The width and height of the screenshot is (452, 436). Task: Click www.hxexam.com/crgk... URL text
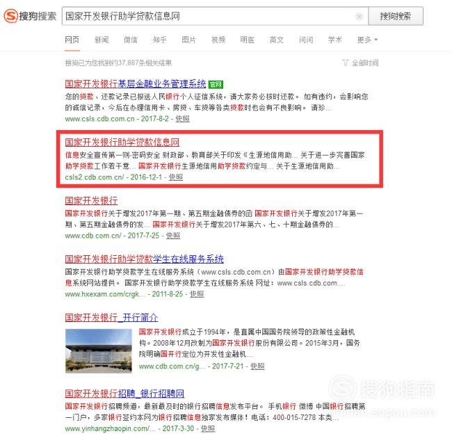(x=105, y=294)
